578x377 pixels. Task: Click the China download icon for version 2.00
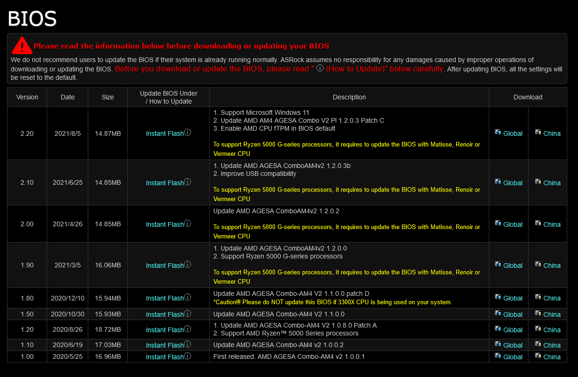click(538, 223)
